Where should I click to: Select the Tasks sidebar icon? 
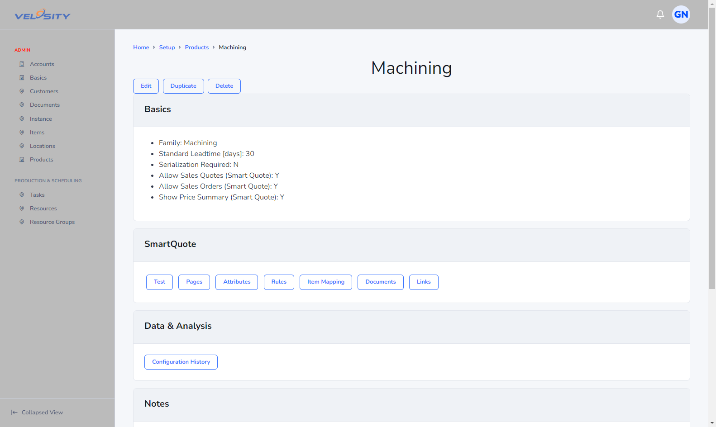[22, 195]
